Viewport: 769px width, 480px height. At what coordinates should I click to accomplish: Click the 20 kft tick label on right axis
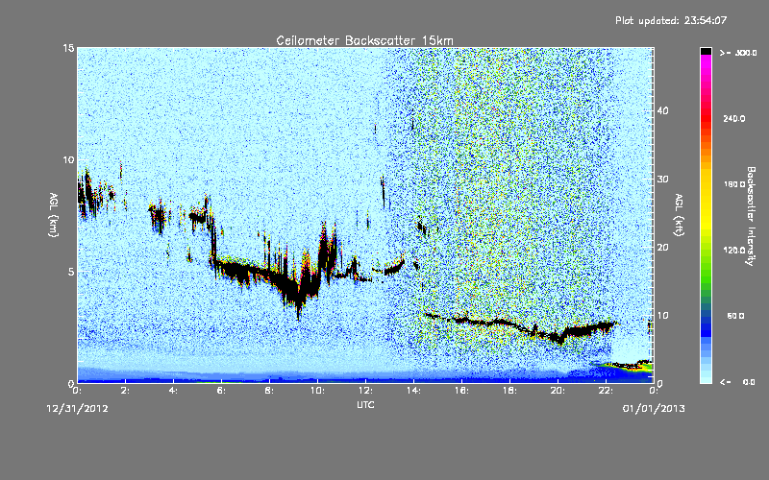pos(662,247)
